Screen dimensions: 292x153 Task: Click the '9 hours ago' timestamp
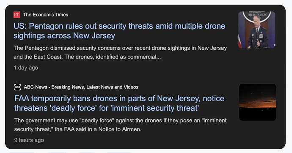pyautogui.click(x=29, y=140)
